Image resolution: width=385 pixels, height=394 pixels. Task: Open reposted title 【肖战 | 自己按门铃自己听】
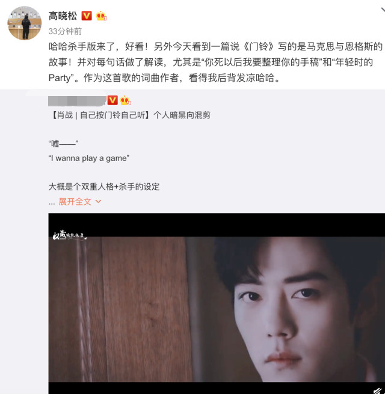point(100,115)
